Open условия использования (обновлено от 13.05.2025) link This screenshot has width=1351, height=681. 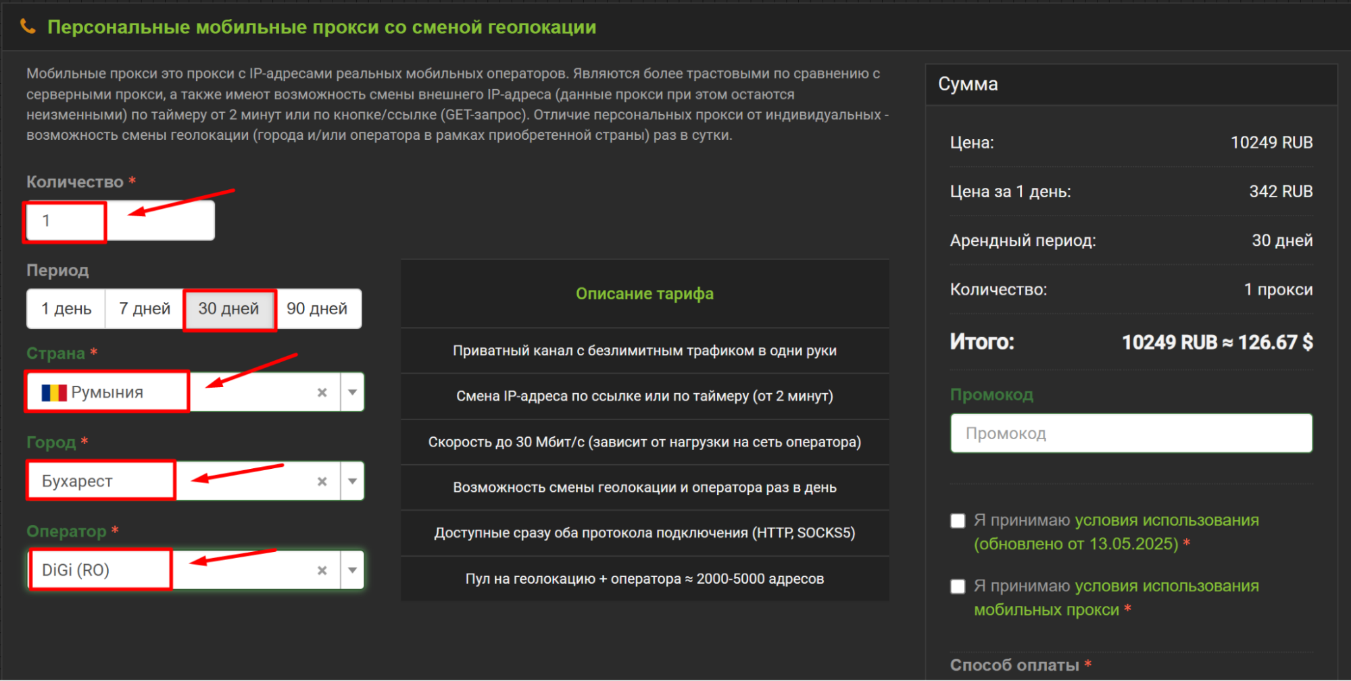[x=1166, y=521]
